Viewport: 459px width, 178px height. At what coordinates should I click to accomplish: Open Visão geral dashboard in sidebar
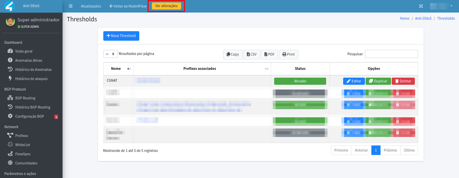(x=24, y=51)
